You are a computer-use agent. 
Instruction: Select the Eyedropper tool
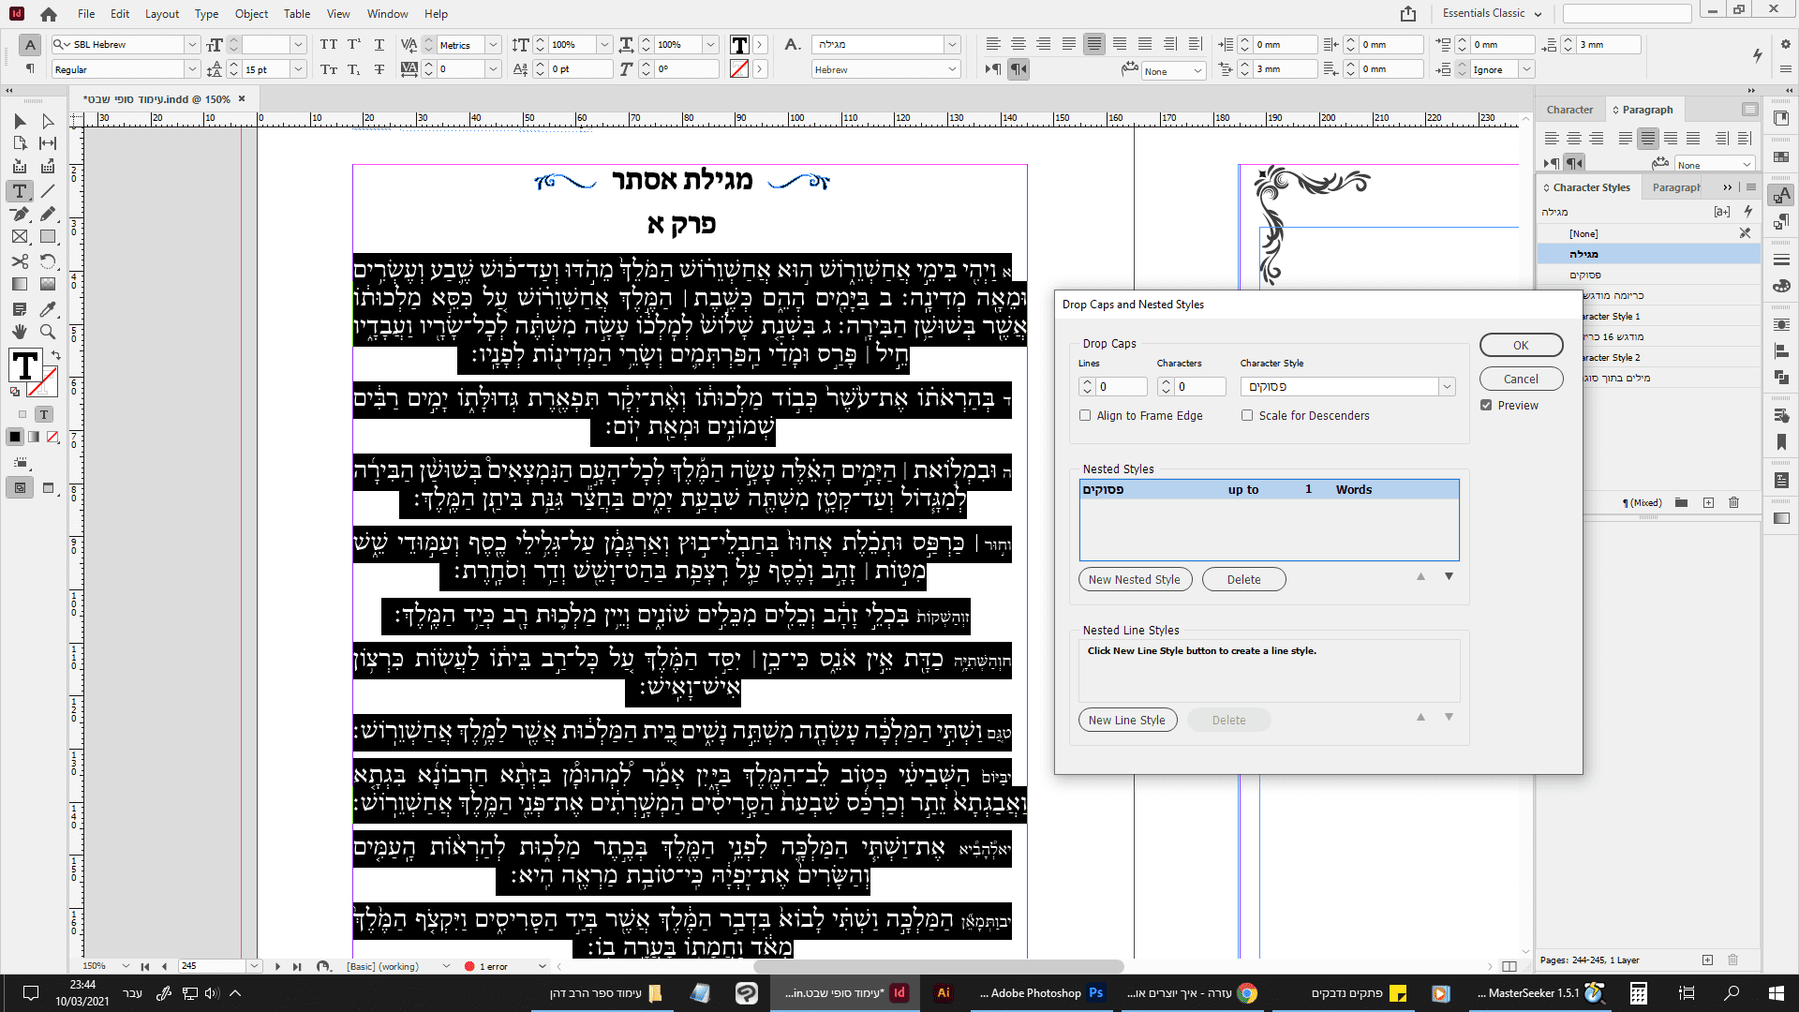[x=48, y=308]
